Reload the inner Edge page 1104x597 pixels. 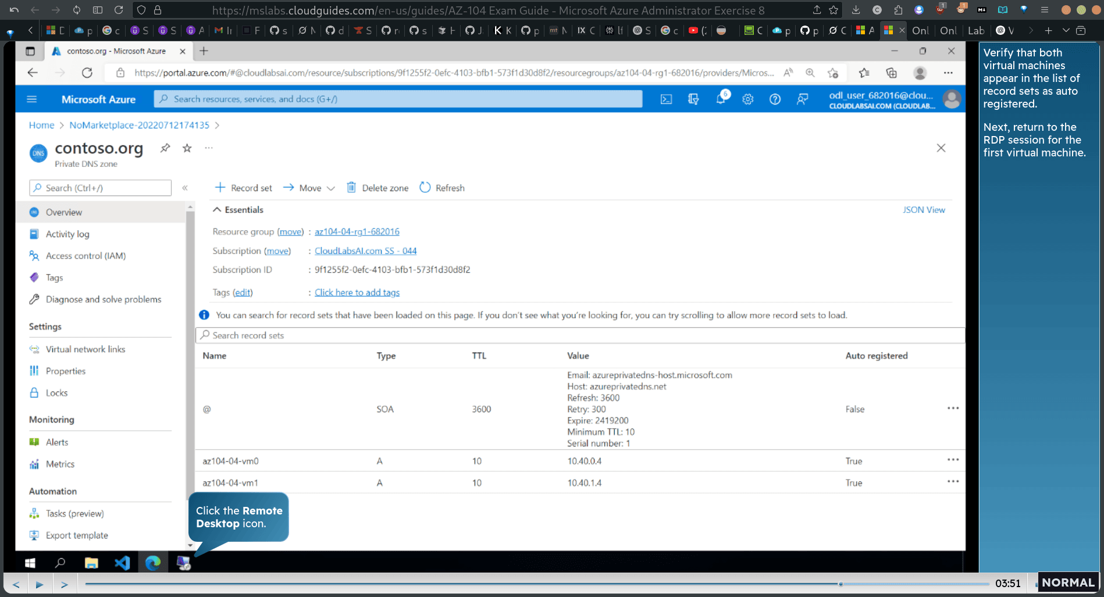pos(87,73)
